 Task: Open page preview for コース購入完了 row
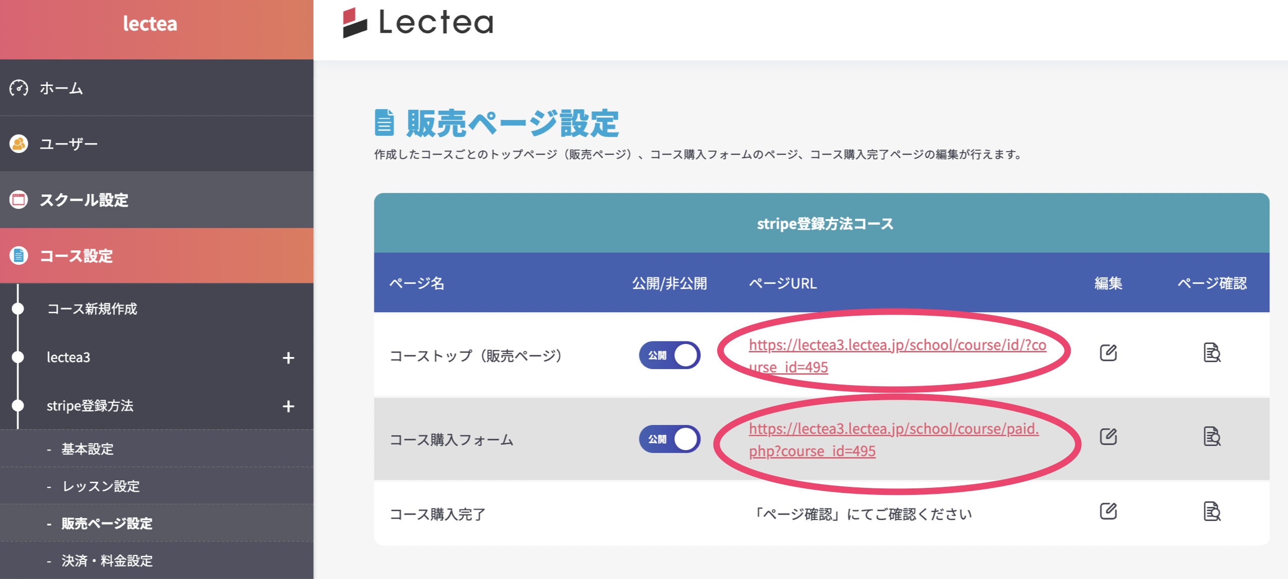coord(1211,512)
